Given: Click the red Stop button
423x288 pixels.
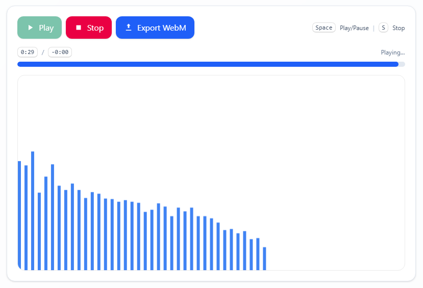Looking at the screenshot, I should tap(89, 28).
